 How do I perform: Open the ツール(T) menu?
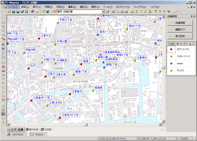[x=108, y=7]
